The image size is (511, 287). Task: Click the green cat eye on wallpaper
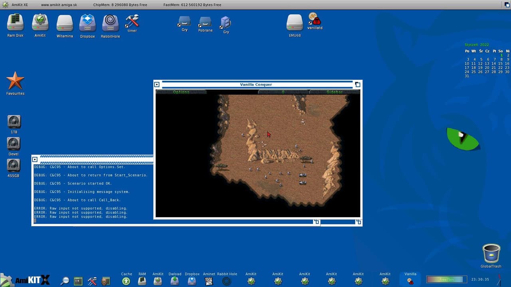[x=462, y=139]
